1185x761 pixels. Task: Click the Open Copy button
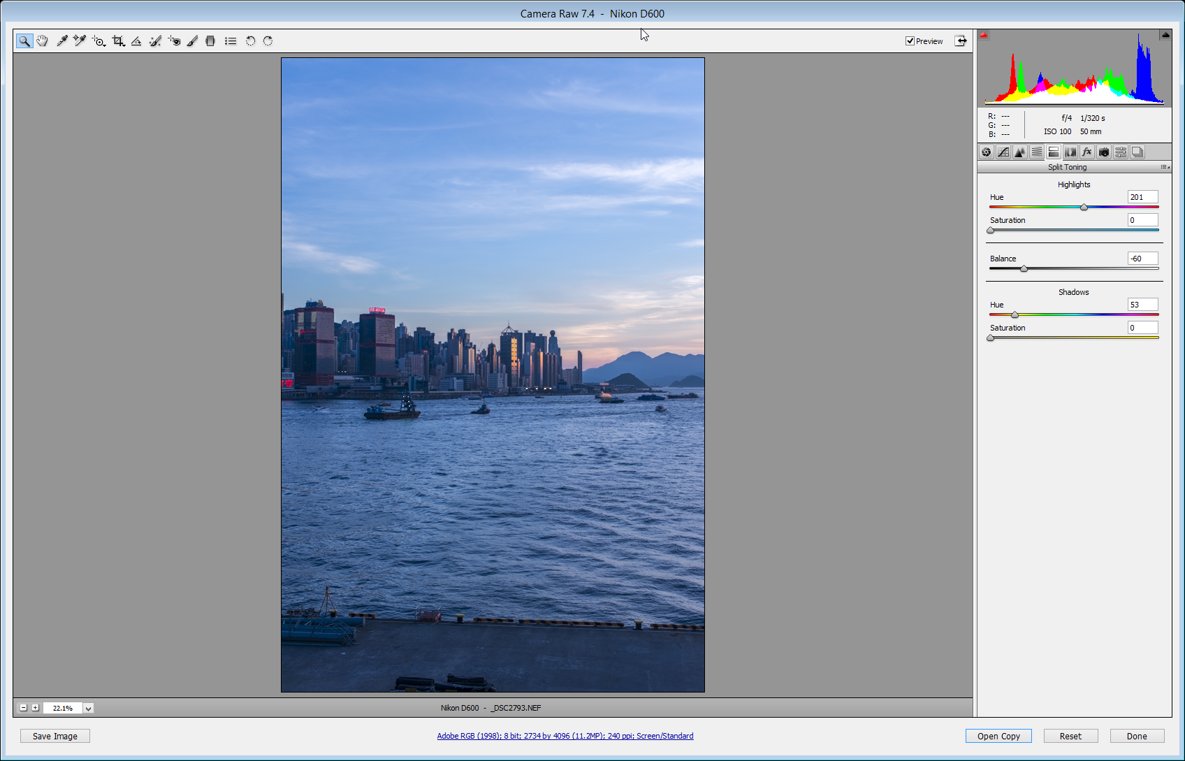point(998,736)
